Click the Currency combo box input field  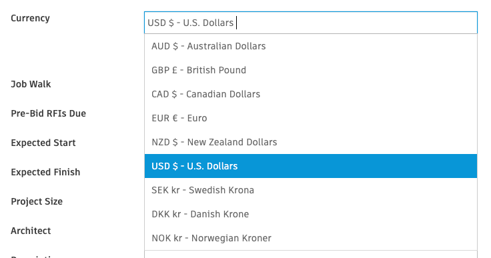point(311,23)
